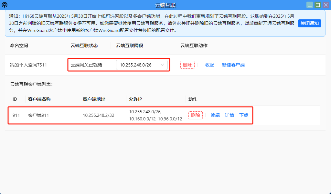Minimize the 云端互联 window
The width and height of the screenshot is (331, 194).
click(x=310, y=5)
